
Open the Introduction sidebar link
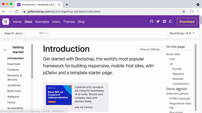coord(15,58)
